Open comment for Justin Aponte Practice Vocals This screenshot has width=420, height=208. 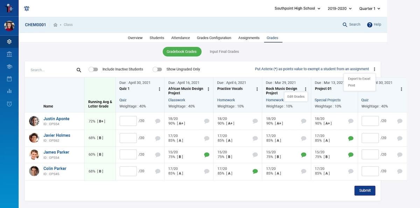255,121
